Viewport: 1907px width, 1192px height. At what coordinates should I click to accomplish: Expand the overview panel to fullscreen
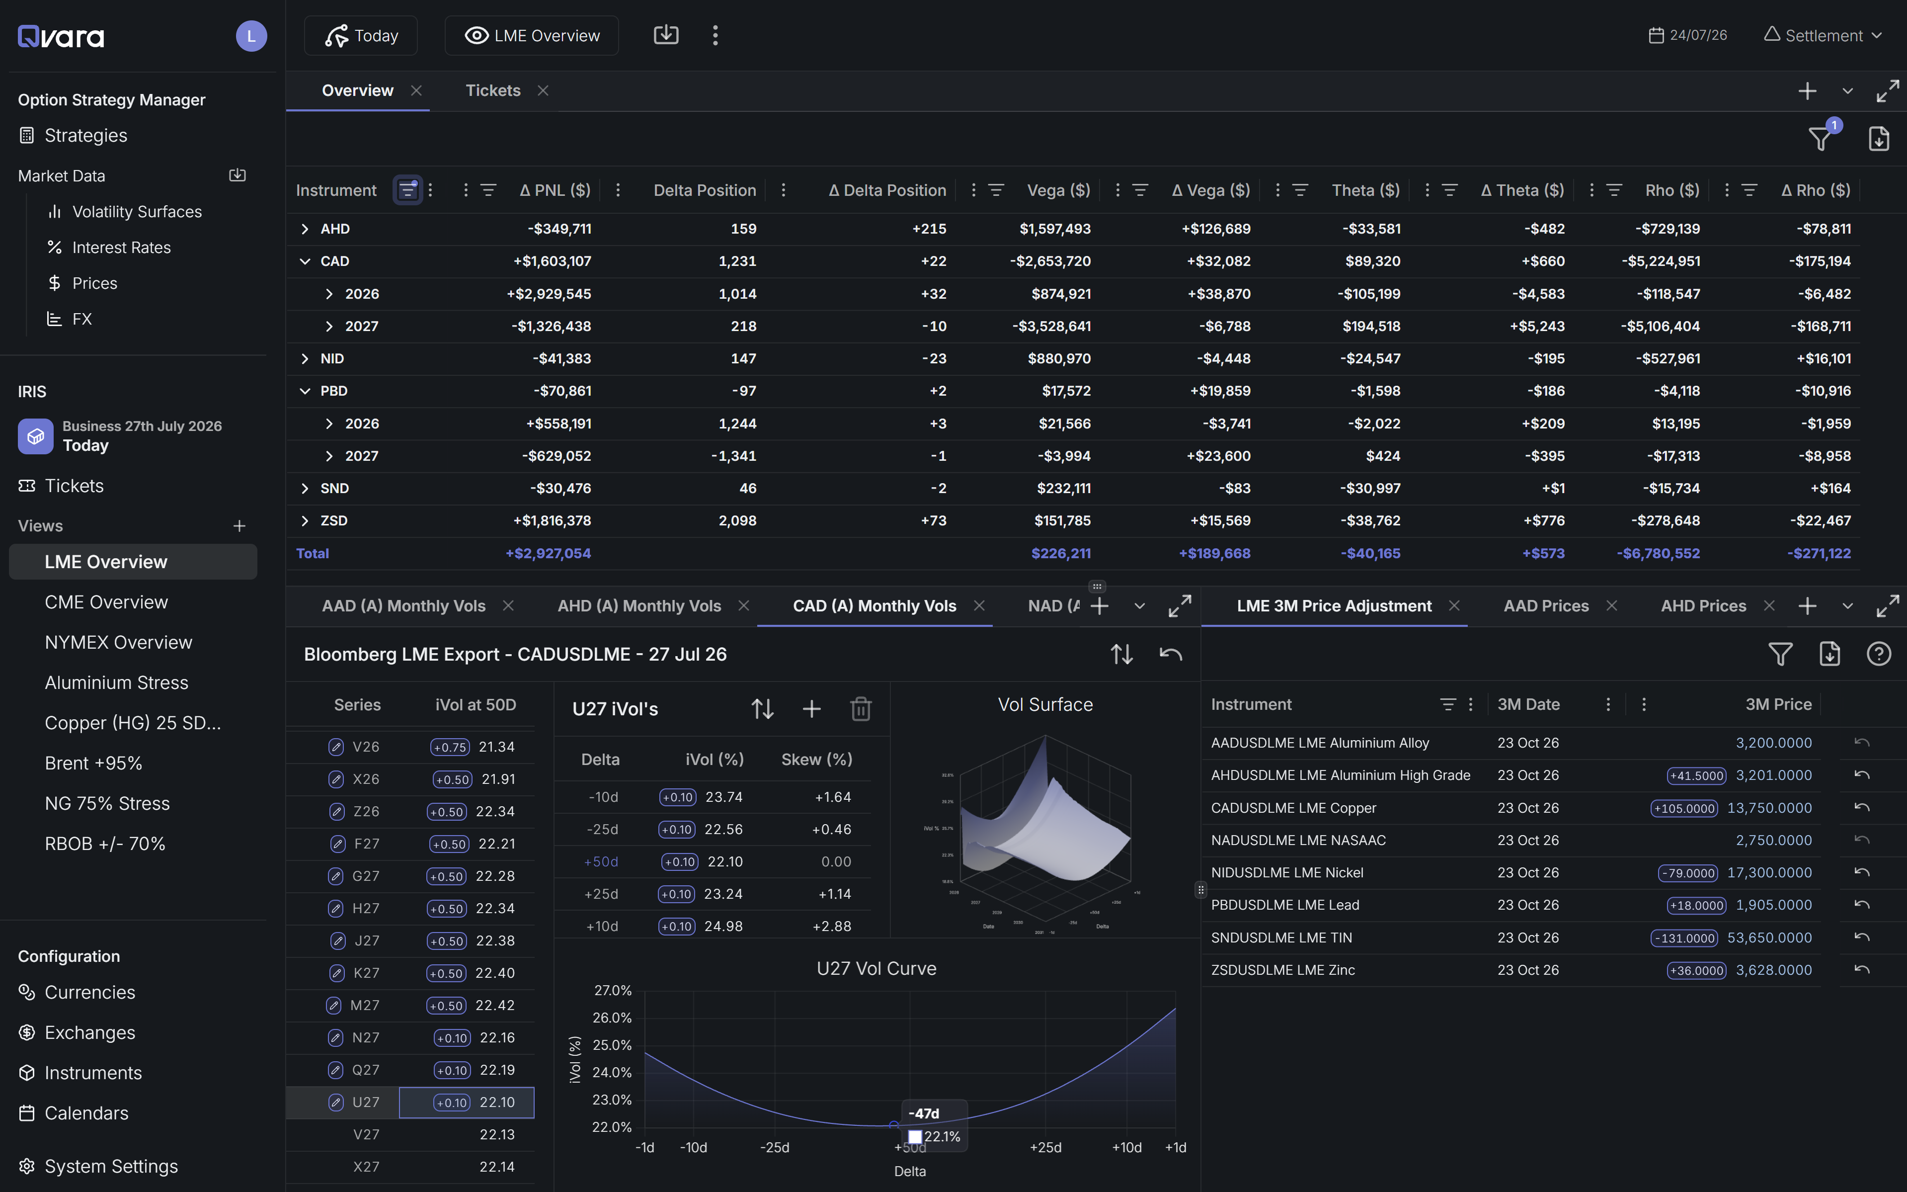(1887, 90)
